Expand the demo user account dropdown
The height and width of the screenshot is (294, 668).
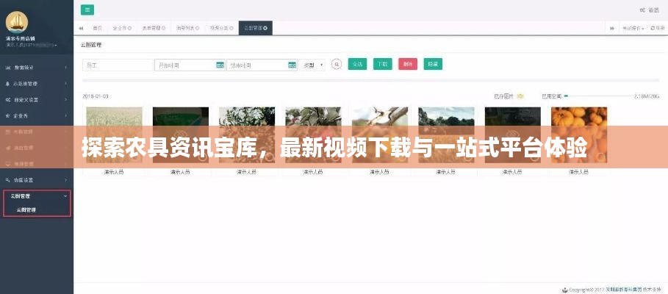[x=32, y=45]
